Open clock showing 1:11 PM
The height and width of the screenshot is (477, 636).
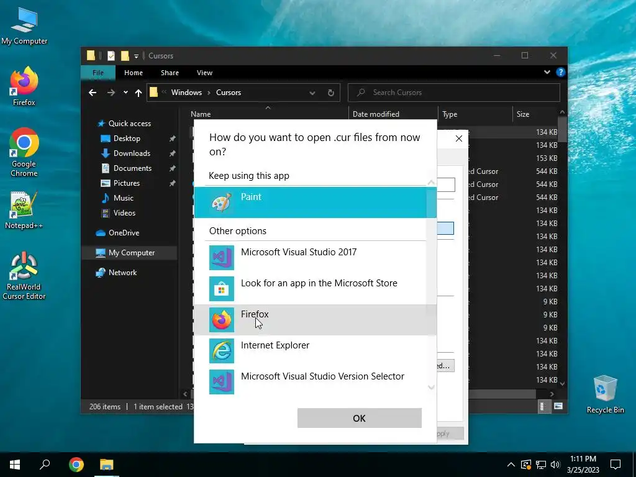coord(583,465)
